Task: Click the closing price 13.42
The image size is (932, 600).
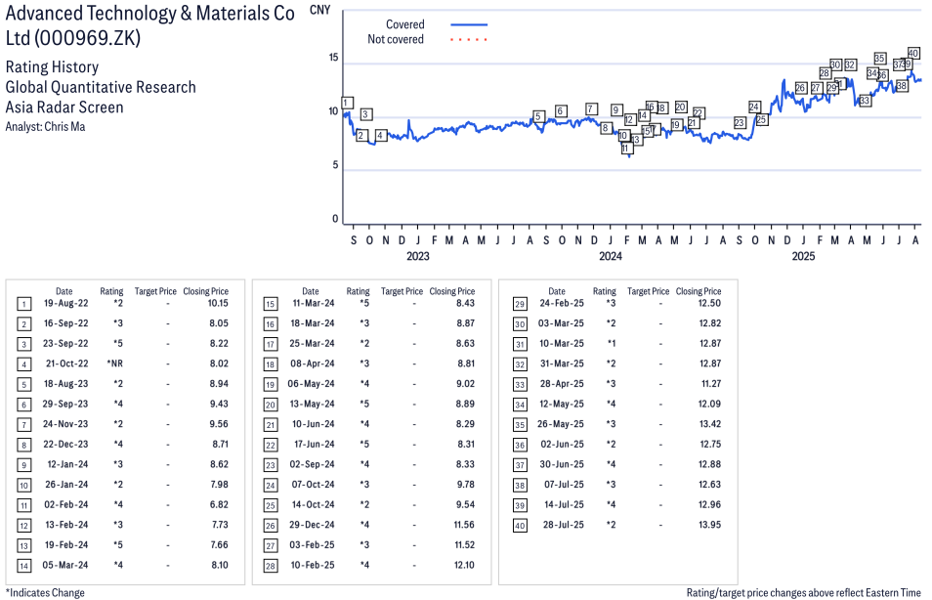Action: (710, 424)
